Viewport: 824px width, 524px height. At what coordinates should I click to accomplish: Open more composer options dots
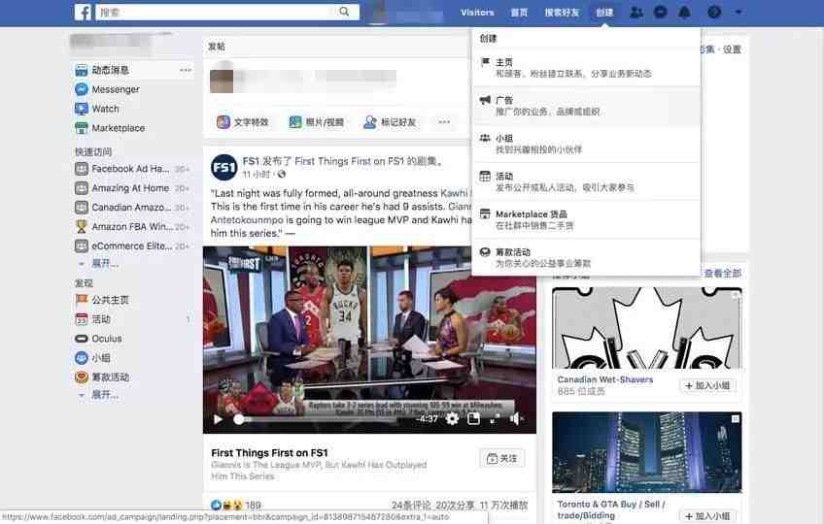[x=444, y=122]
